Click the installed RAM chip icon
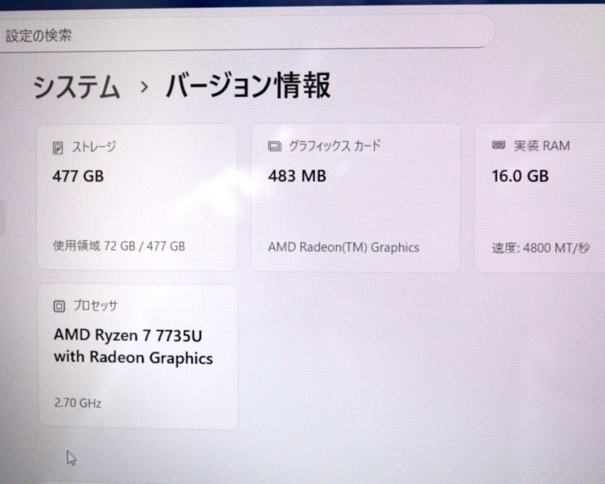The height and width of the screenshot is (484, 605). point(499,145)
